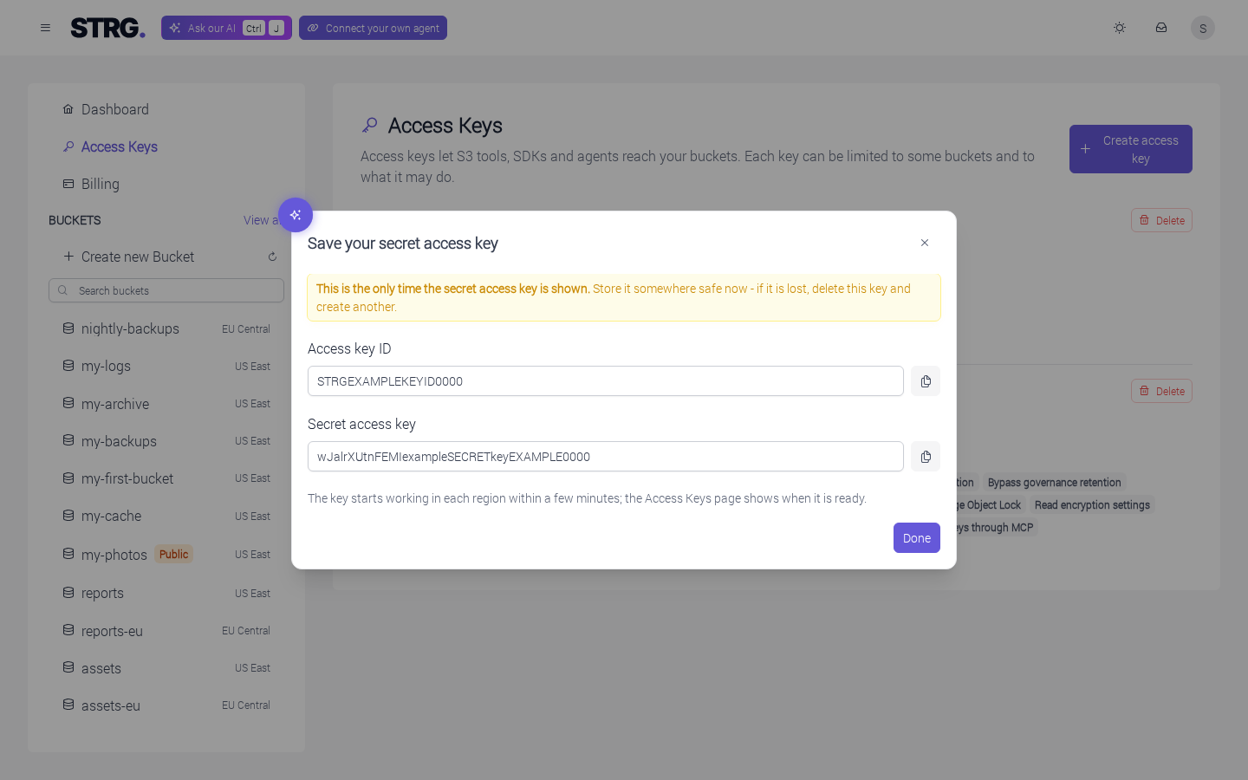Click the STRG. logo
Image resolution: width=1248 pixels, height=780 pixels.
point(107,28)
